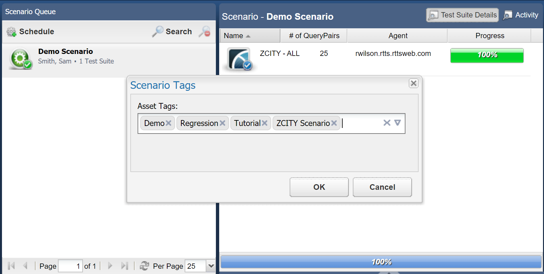Open the Asset Tags dropdown arrow
Screen dimensions: 544x274
click(x=398, y=123)
